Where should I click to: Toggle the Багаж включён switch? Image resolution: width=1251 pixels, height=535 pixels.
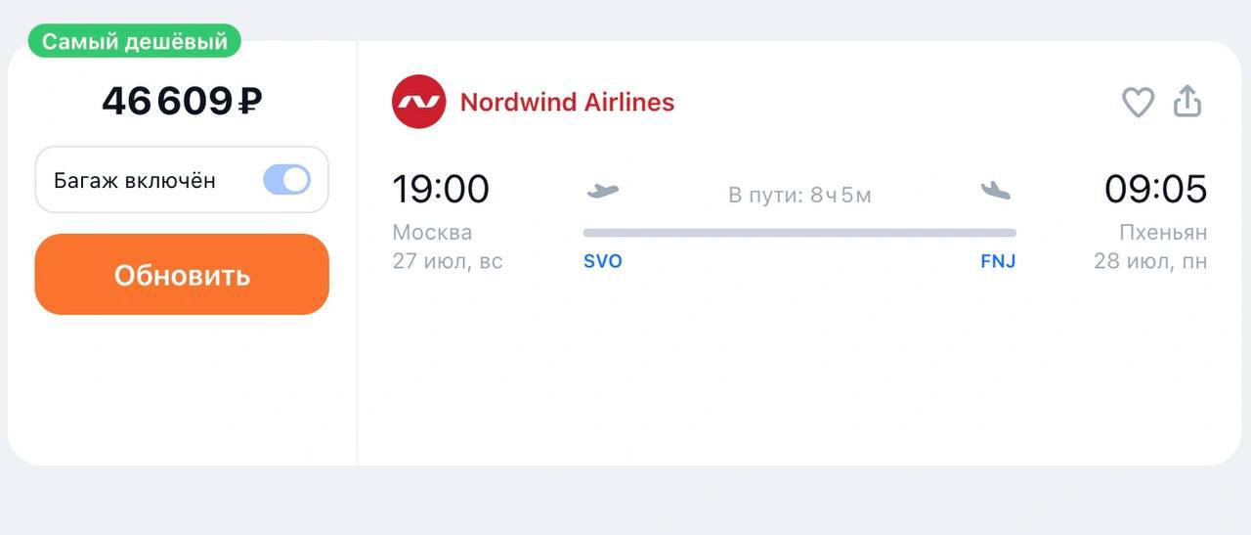(x=286, y=180)
